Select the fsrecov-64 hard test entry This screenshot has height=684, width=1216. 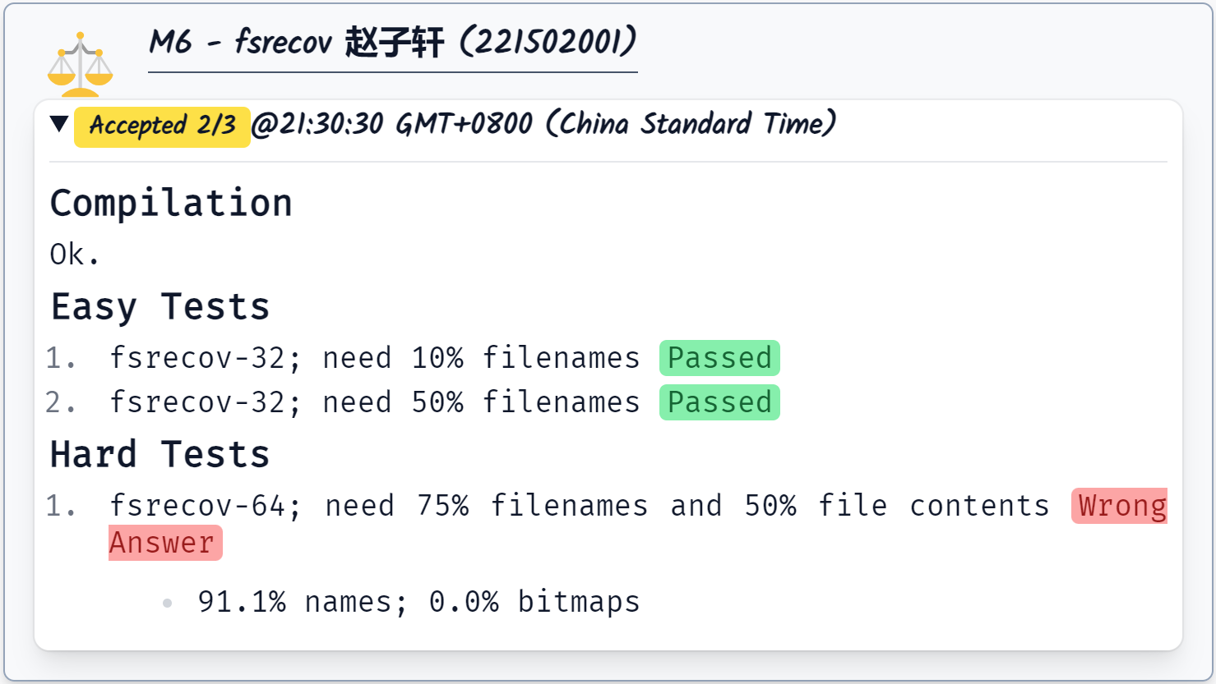pos(579,506)
